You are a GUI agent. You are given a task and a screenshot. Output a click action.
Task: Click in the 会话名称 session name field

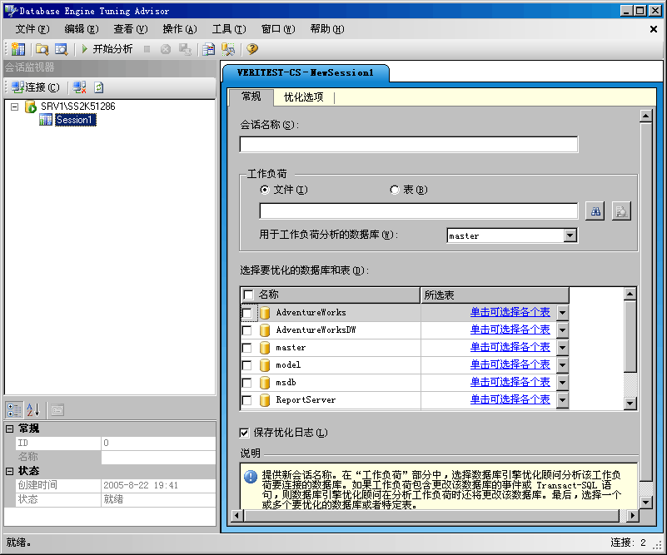[409, 145]
